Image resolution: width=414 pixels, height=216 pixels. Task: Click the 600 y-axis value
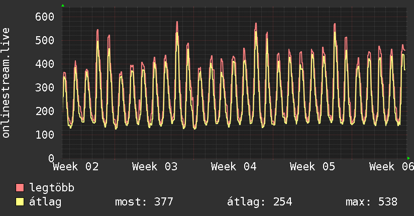pos(45,17)
